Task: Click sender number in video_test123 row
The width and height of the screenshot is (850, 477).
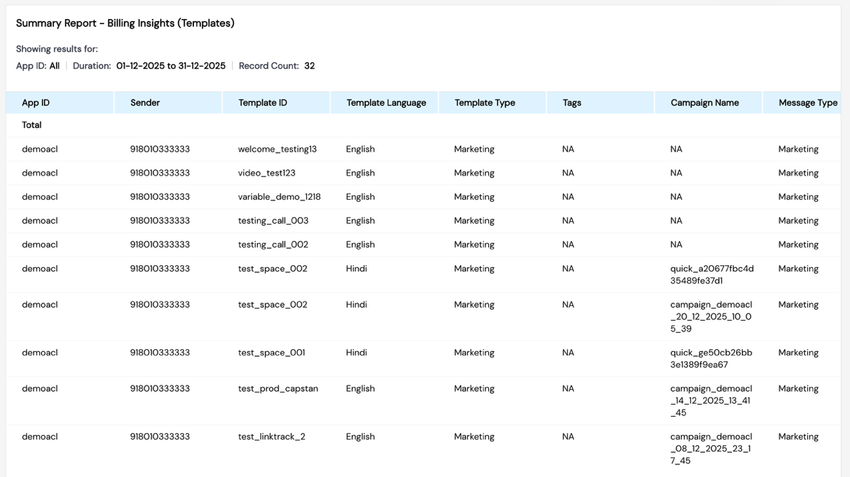Action: 160,173
